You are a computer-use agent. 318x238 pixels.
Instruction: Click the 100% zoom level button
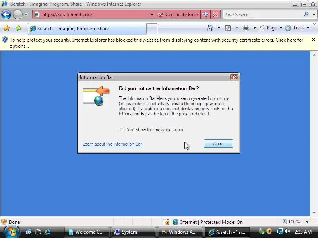click(291, 222)
